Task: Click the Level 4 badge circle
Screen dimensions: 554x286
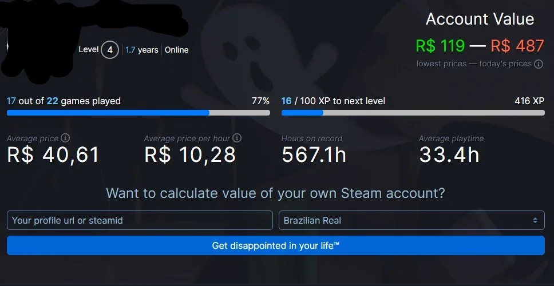Action: click(109, 50)
